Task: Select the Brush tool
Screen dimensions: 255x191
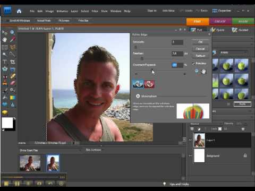Action: coord(5,90)
